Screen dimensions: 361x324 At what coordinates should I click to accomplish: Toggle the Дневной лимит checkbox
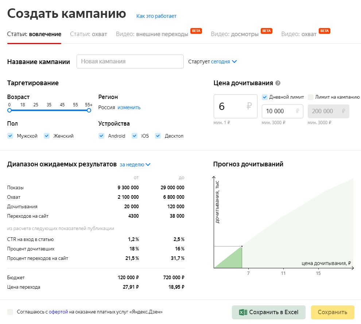pos(265,97)
